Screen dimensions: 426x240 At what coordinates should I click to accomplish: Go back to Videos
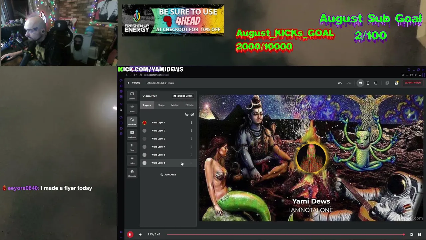(134, 83)
